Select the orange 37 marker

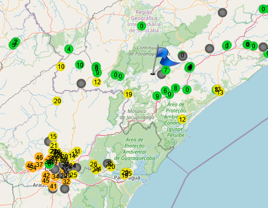[39, 164]
